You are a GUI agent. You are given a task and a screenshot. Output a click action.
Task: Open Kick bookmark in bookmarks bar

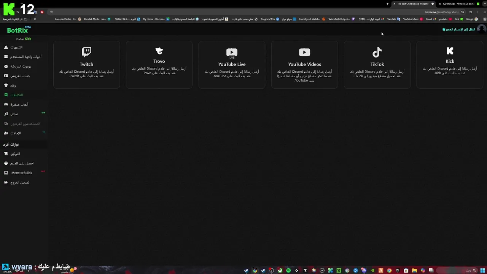pyautogui.click(x=459, y=19)
